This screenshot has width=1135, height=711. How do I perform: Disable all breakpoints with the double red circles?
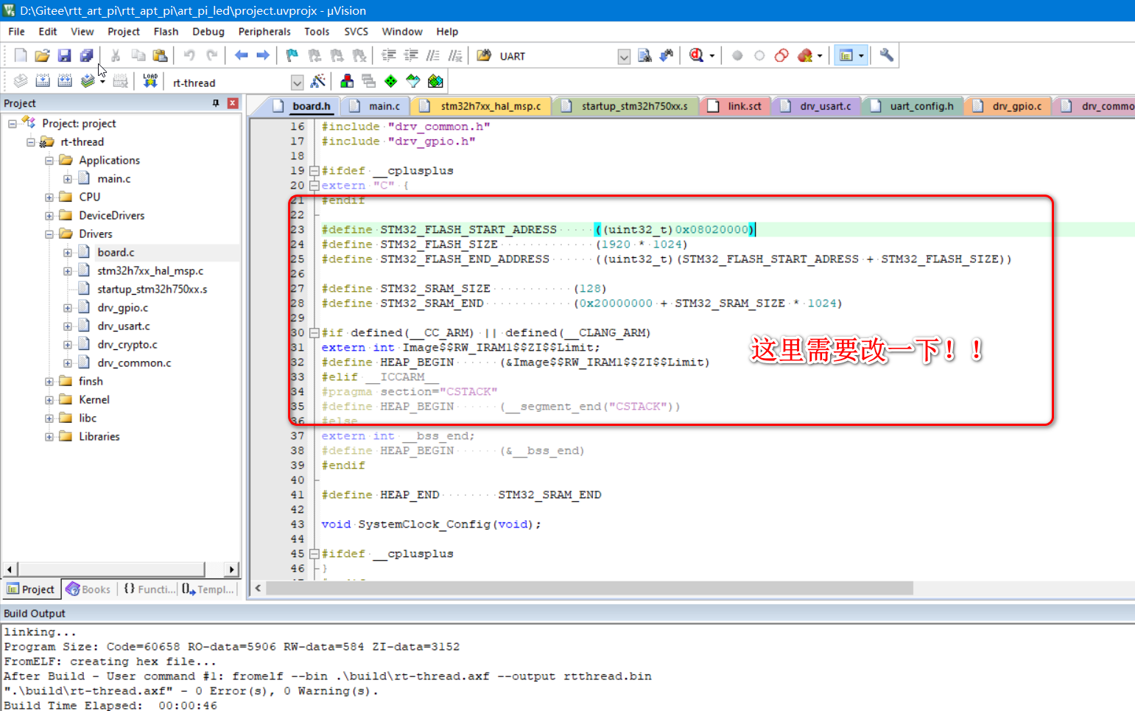pos(781,56)
